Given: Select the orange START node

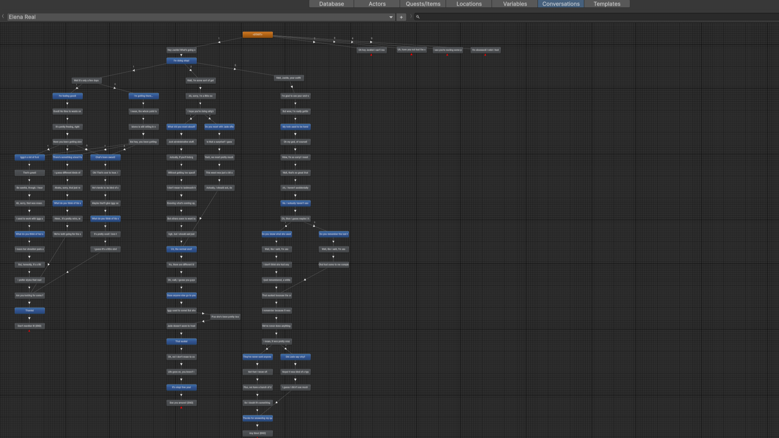Looking at the screenshot, I should (x=258, y=35).
